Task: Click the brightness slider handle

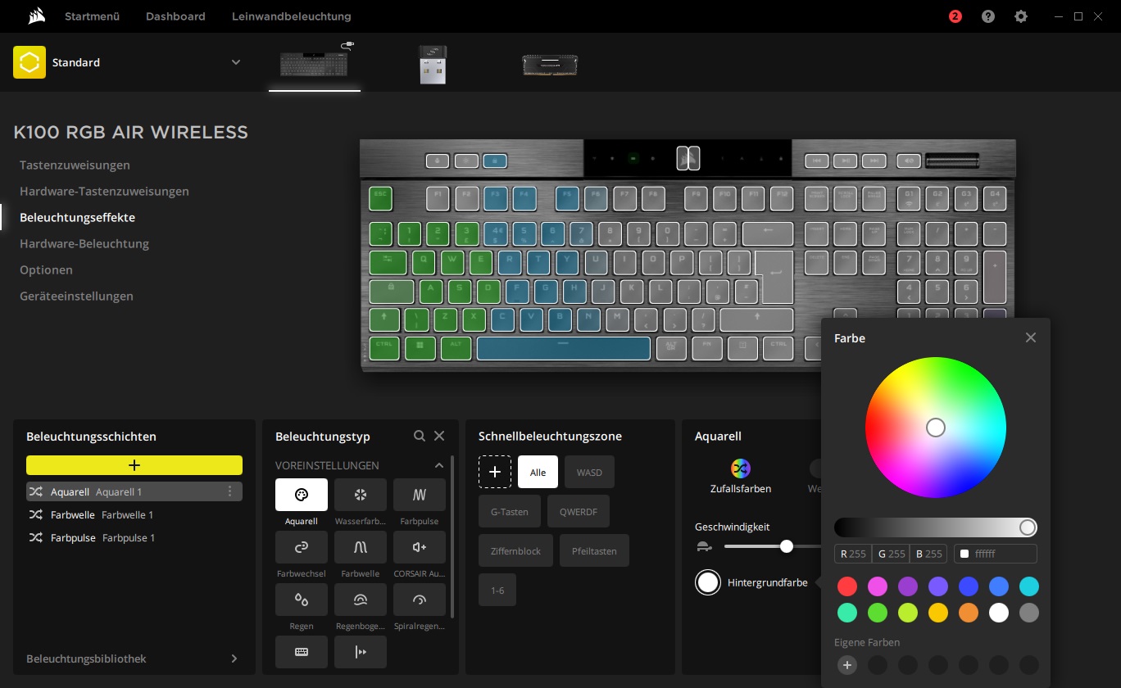Action: click(x=1028, y=527)
